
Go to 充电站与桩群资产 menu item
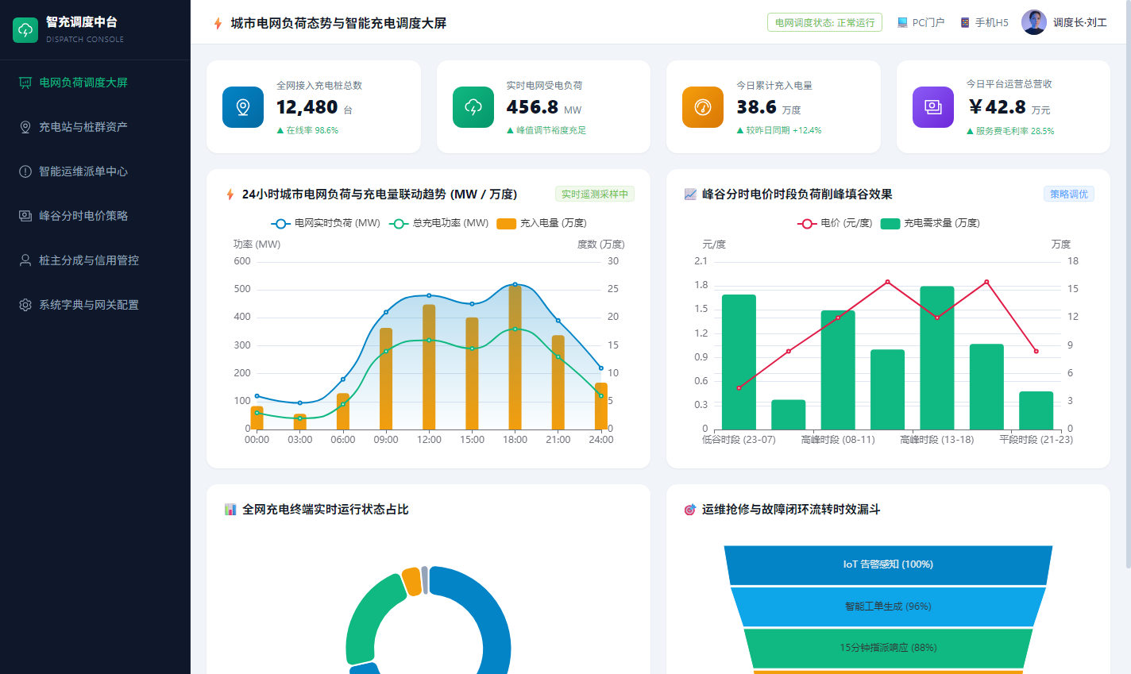coord(95,127)
